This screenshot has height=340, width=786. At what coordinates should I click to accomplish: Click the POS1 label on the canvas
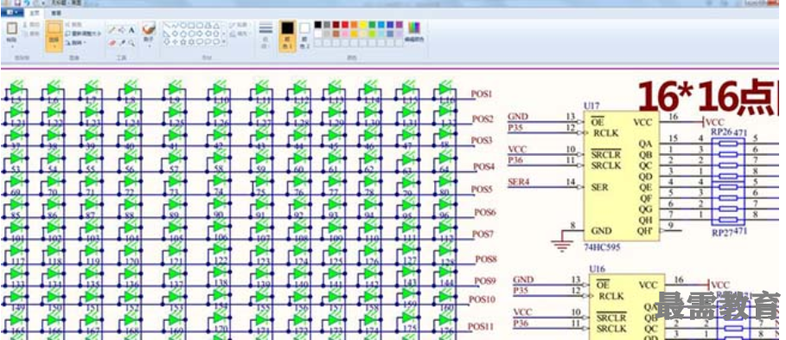pos(482,93)
